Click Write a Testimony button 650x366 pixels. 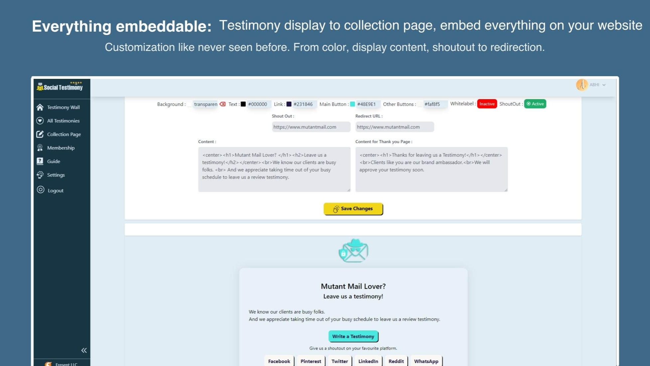(353, 336)
